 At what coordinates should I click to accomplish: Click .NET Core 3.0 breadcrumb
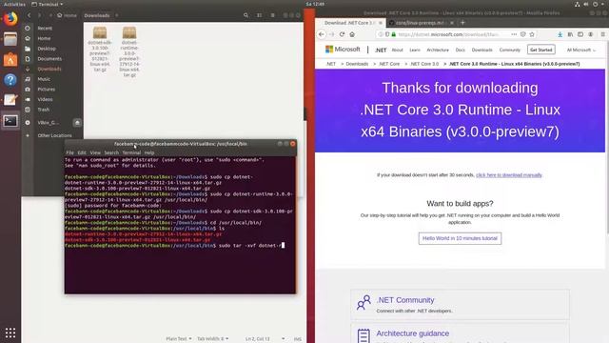pos(424,64)
